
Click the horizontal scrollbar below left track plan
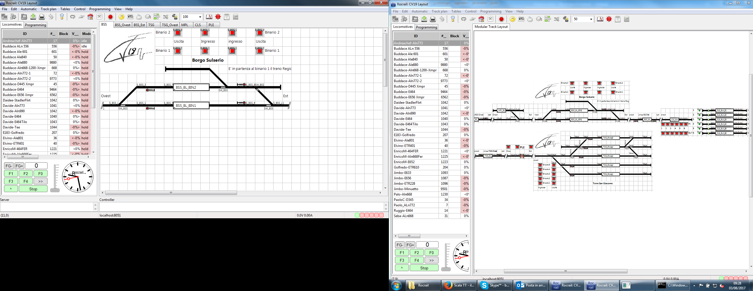171,193
